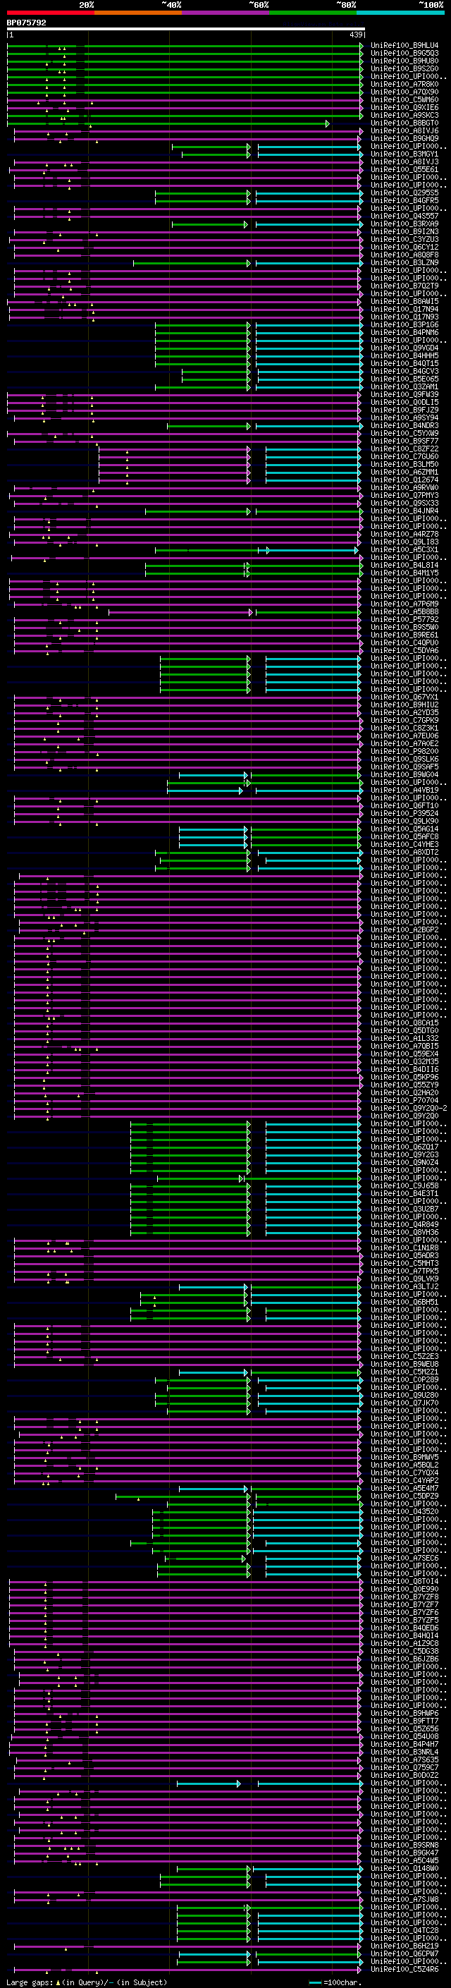Click UniRef100_Q7PMY3 label
The image size is (451, 1988).
[404, 496]
